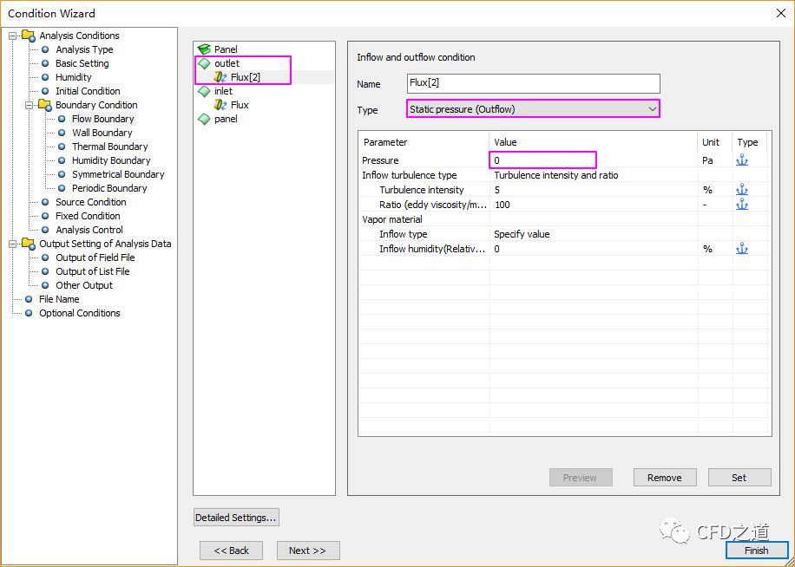The image size is (795, 567).
Task: Click the anchor icon in Pressure row
Action: (742, 160)
